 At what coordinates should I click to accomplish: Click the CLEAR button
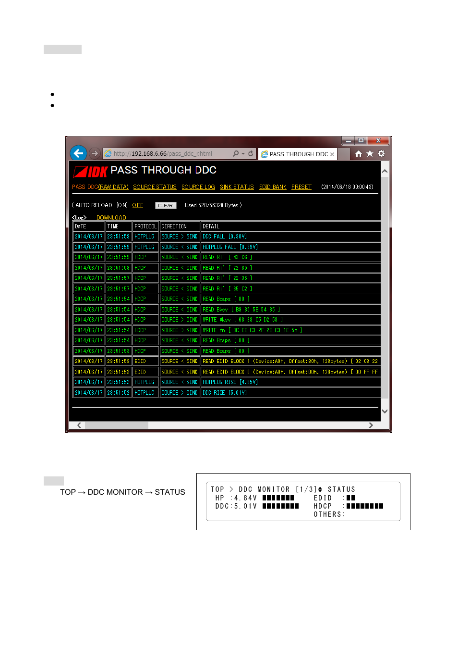click(x=166, y=205)
